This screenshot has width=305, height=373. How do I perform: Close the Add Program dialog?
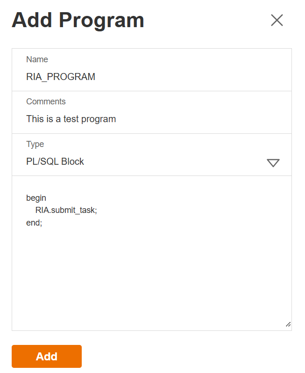(277, 20)
